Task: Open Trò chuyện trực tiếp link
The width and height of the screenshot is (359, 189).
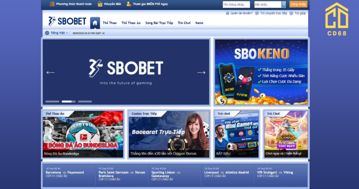Action: coord(273,13)
